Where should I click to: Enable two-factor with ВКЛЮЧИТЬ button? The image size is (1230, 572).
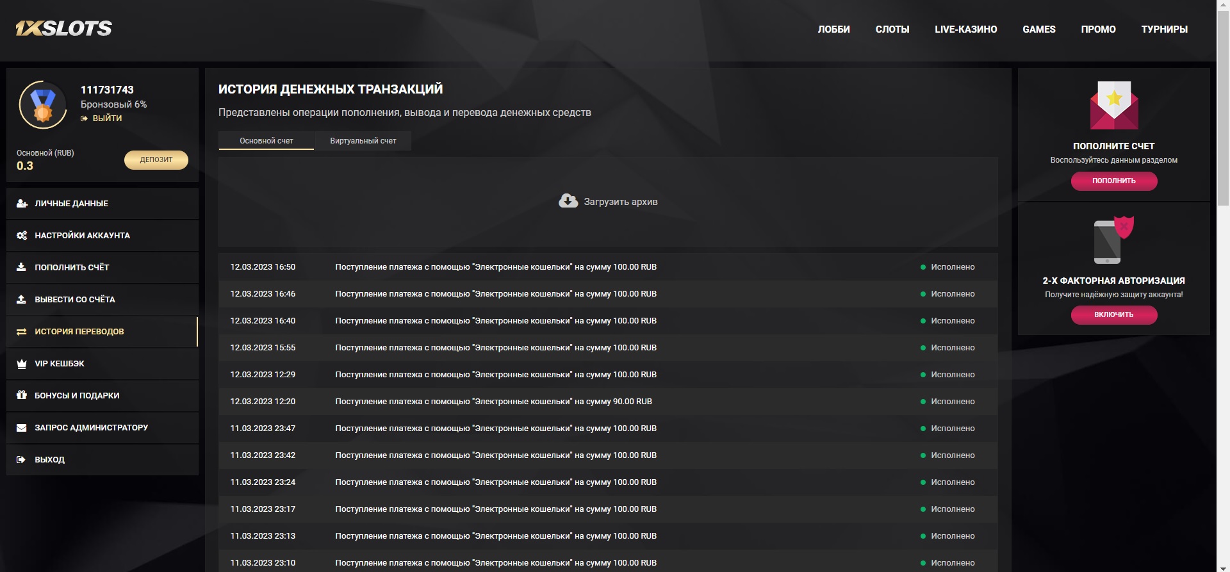1113,315
